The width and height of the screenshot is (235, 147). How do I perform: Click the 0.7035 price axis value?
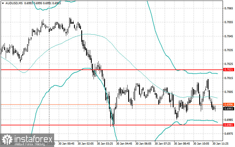(229, 50)
